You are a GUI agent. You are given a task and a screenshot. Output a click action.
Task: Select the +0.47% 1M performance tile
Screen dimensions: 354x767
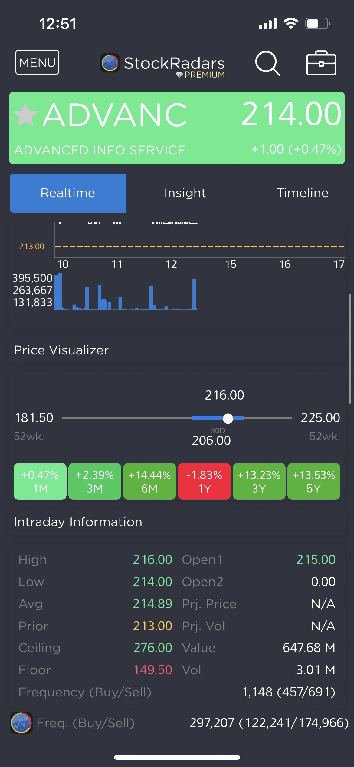tap(40, 481)
